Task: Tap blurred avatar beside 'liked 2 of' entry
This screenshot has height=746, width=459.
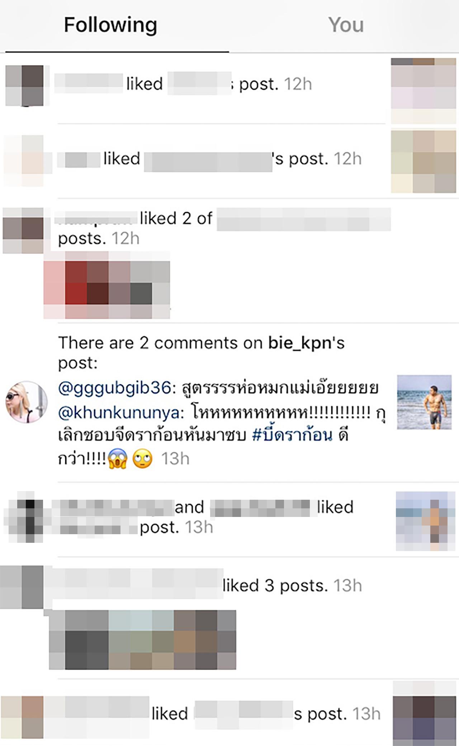Action: pyautogui.click(x=23, y=230)
